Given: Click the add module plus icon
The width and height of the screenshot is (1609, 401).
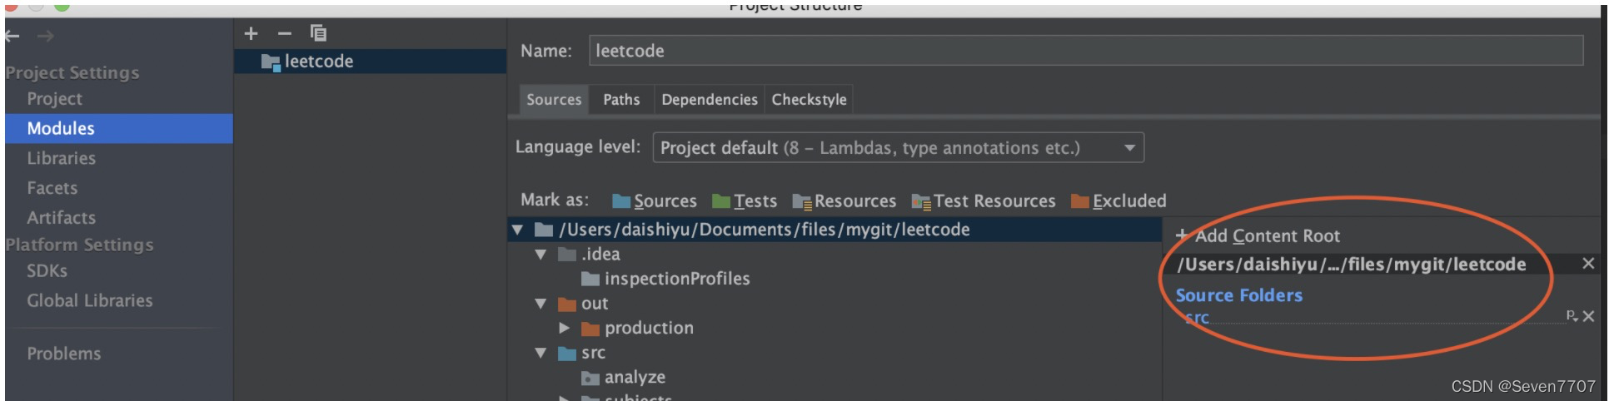Looking at the screenshot, I should pyautogui.click(x=251, y=33).
